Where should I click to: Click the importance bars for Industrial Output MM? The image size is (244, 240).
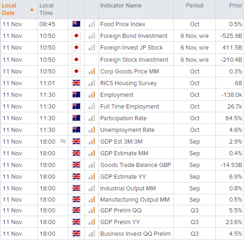coord(92,189)
